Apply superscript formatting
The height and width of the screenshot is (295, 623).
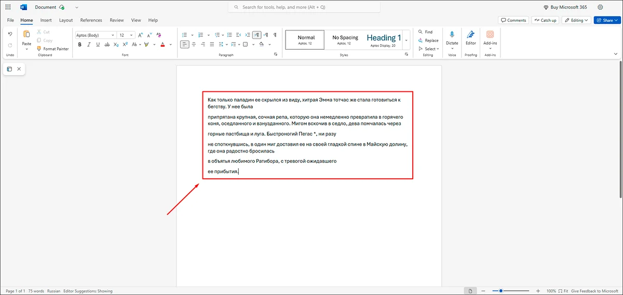pos(125,45)
